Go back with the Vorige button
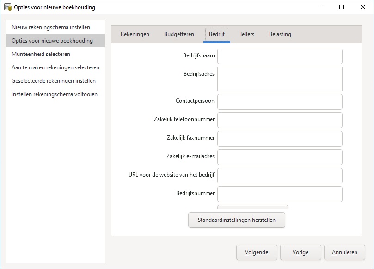The height and width of the screenshot is (269, 374). tap(300, 252)
